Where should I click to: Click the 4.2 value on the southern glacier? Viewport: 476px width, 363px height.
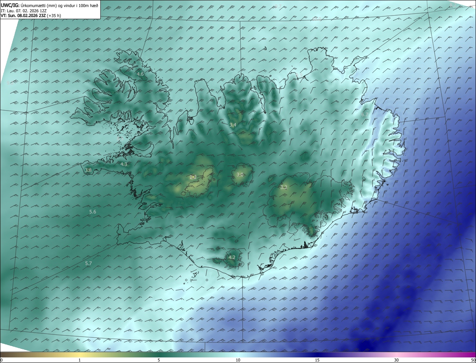232,257
